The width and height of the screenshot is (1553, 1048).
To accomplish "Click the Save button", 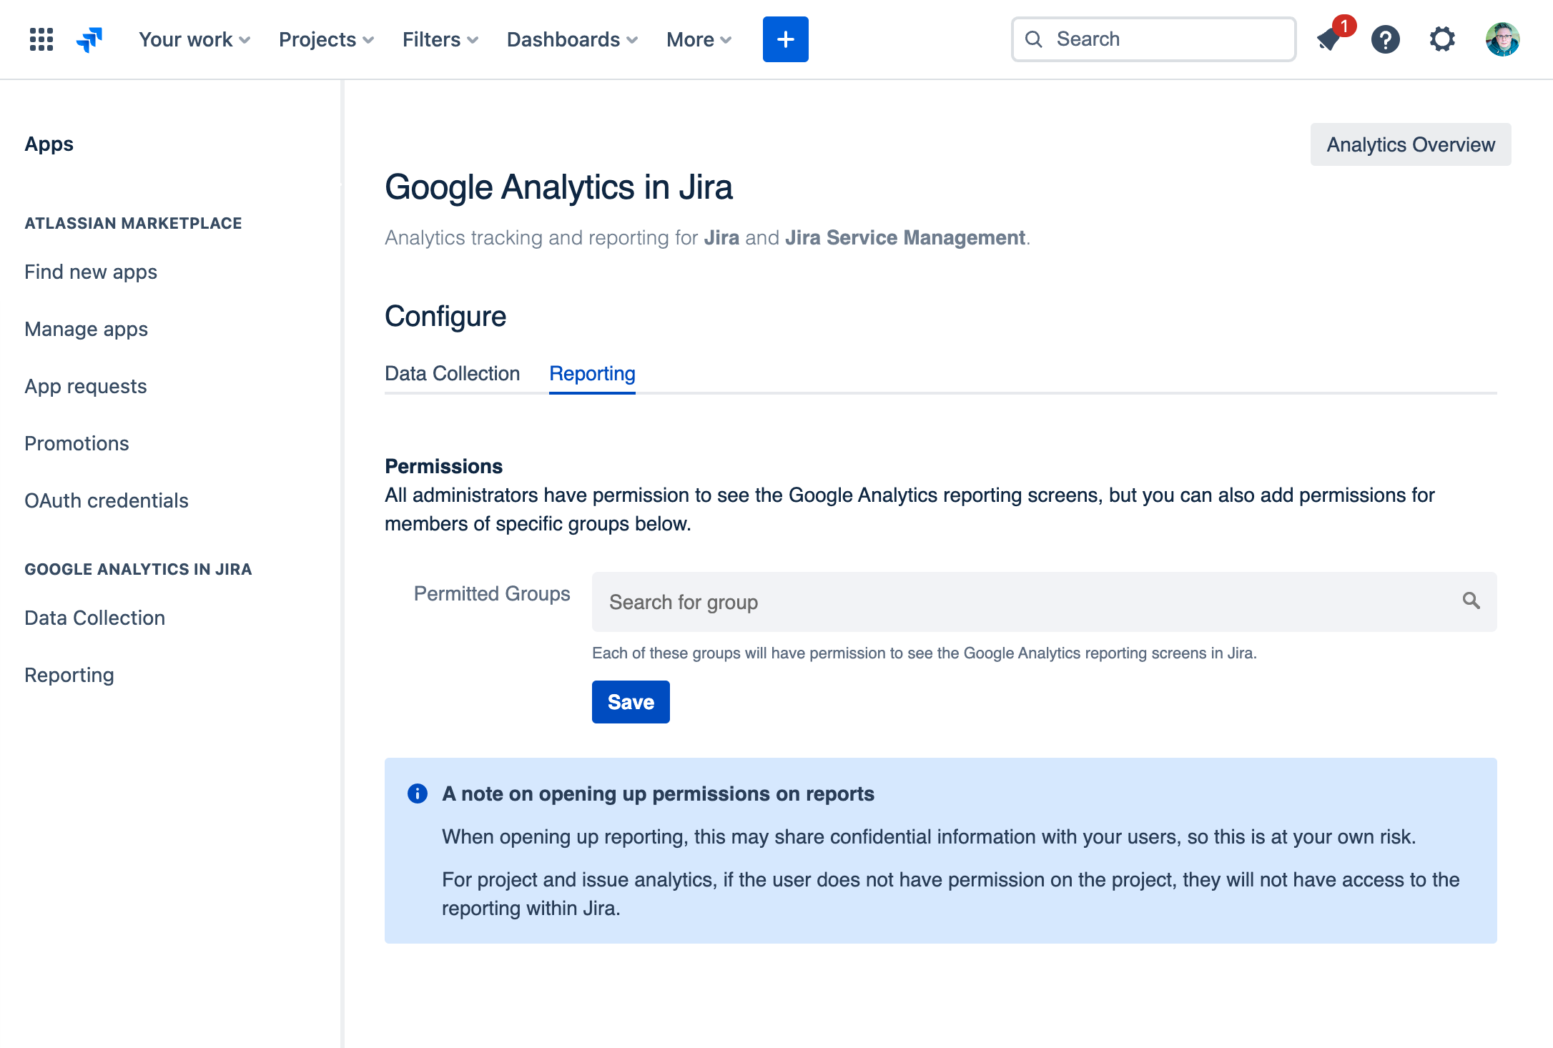I will pos(631,702).
